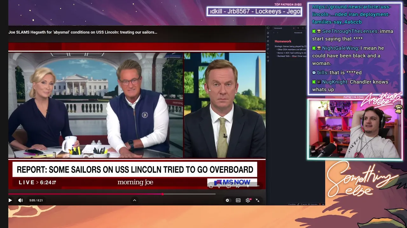Play the paused YouTube video

(10, 200)
